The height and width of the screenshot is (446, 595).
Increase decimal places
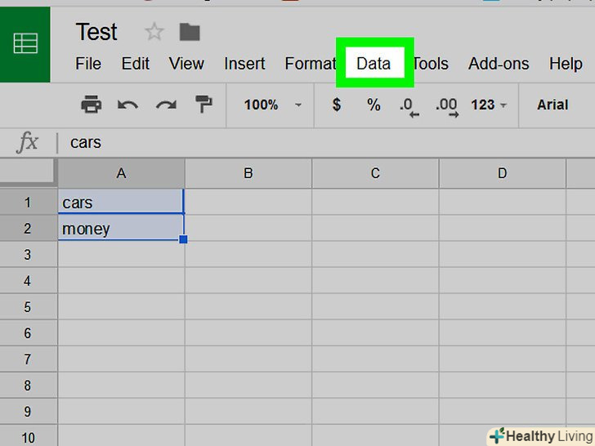click(x=447, y=105)
